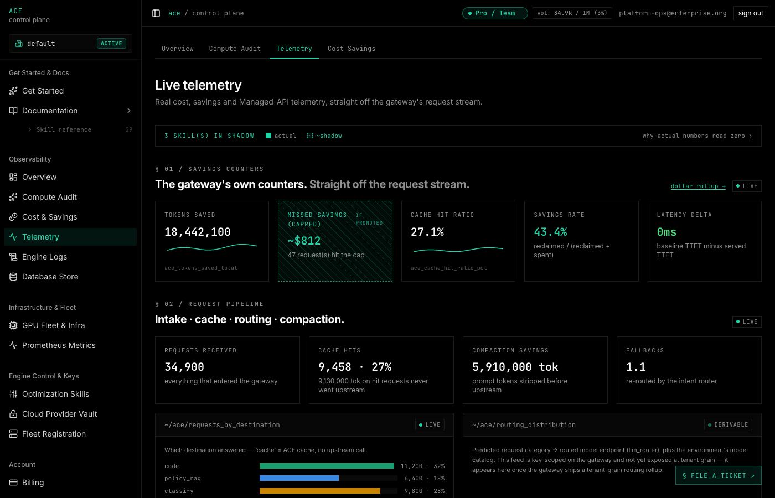This screenshot has width=775, height=498.
Task: Open Engine Logs in sidebar
Action: coord(70,257)
